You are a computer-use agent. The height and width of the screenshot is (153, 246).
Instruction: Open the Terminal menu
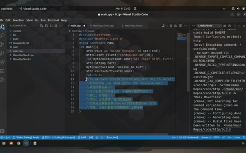click(53, 20)
